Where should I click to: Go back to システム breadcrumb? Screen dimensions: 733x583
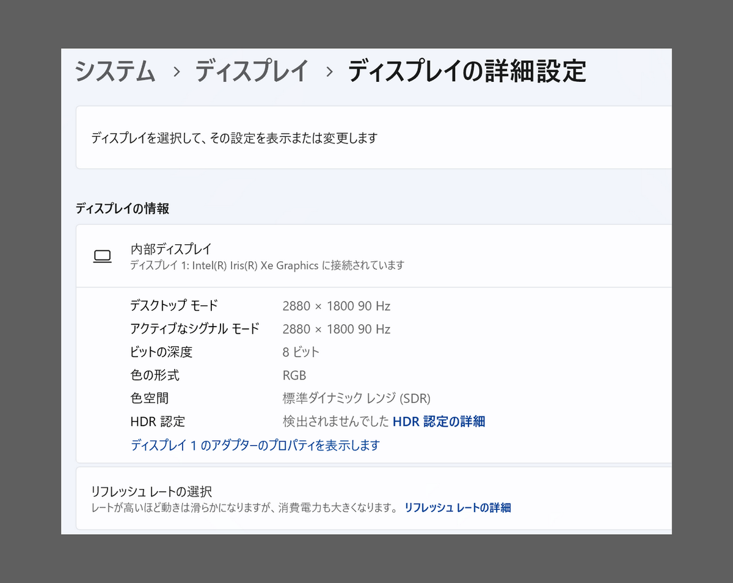tap(115, 71)
